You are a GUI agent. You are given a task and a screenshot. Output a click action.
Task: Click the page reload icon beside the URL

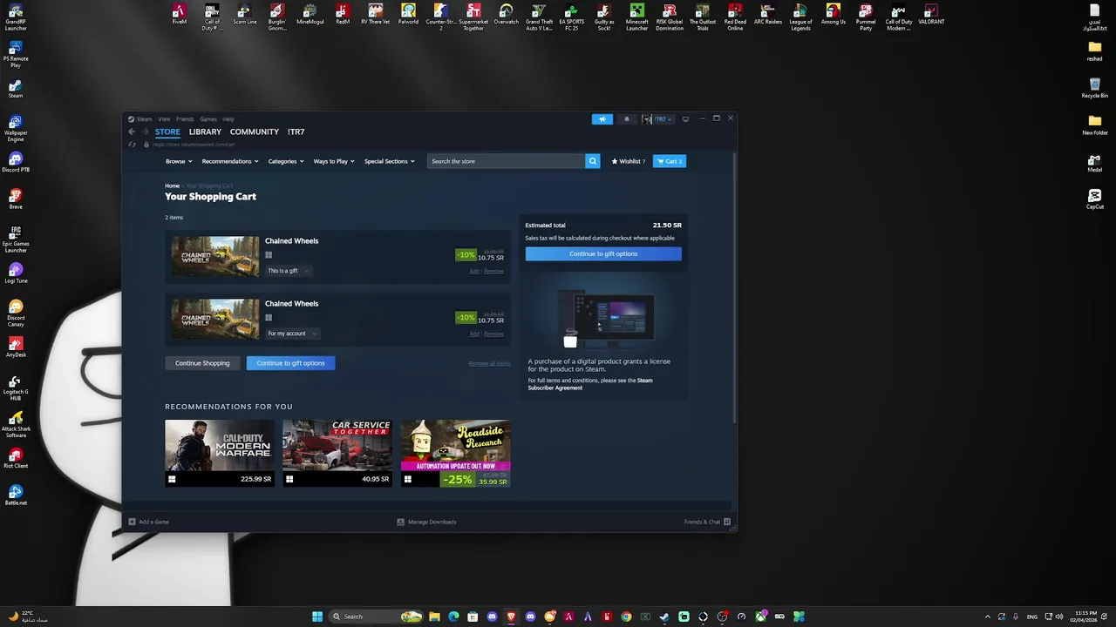[x=133, y=145]
